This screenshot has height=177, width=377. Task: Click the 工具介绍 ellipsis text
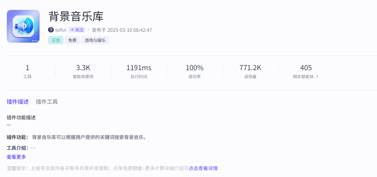coord(33,148)
